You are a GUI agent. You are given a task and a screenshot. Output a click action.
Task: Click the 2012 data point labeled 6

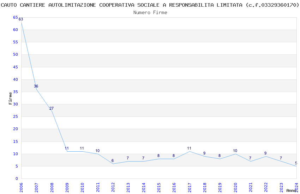(x=113, y=164)
